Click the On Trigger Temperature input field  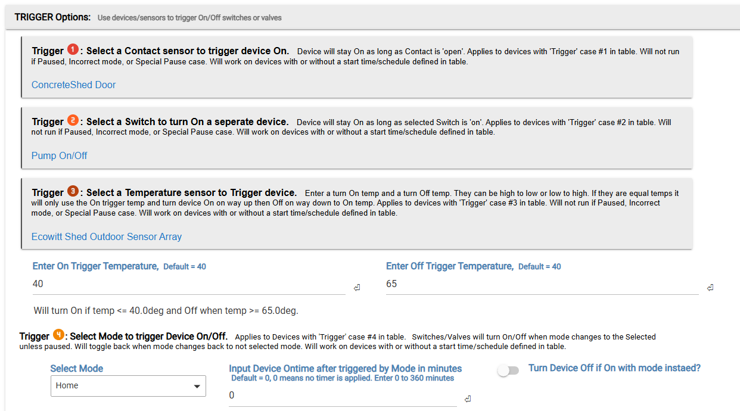click(x=188, y=285)
